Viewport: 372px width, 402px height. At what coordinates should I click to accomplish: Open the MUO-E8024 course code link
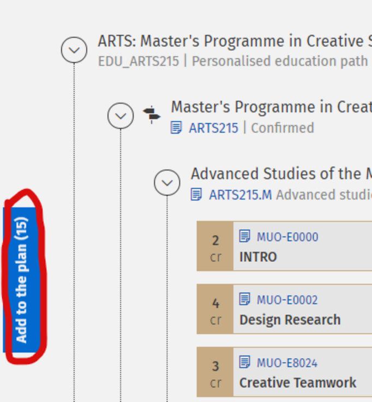coord(287,363)
